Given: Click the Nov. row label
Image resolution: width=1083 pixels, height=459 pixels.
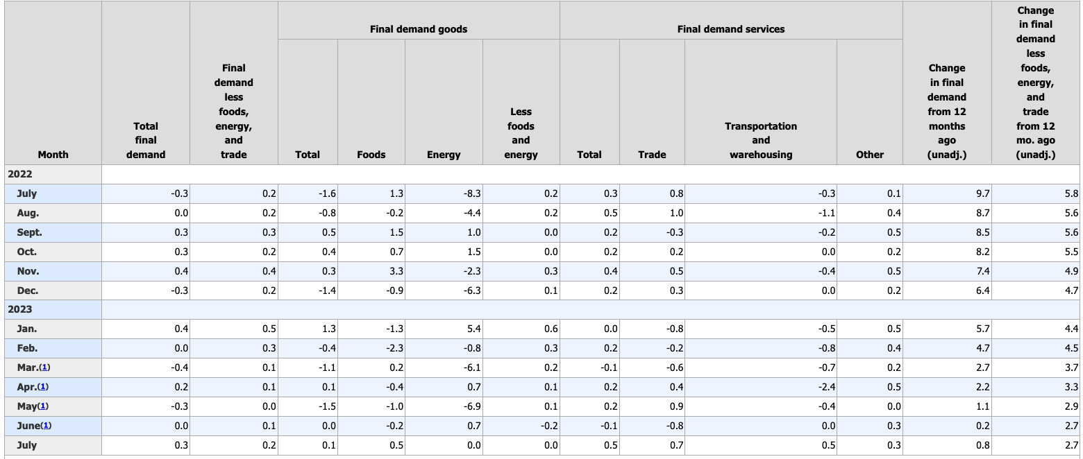Looking at the screenshot, I should [28, 271].
